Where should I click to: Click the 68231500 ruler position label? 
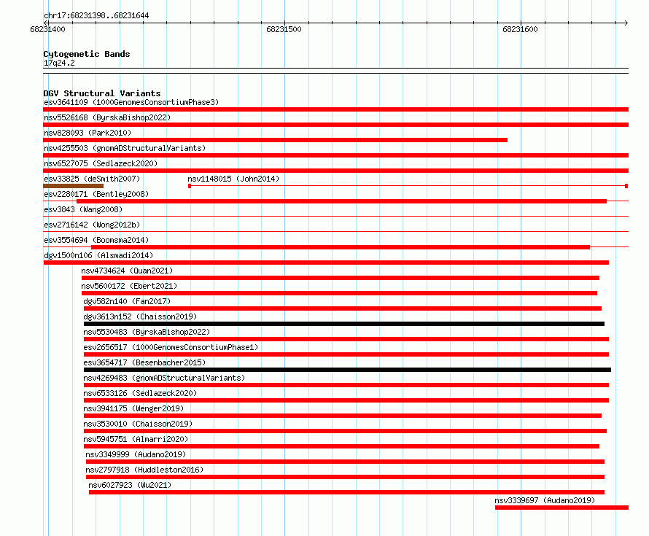pyautogui.click(x=284, y=29)
